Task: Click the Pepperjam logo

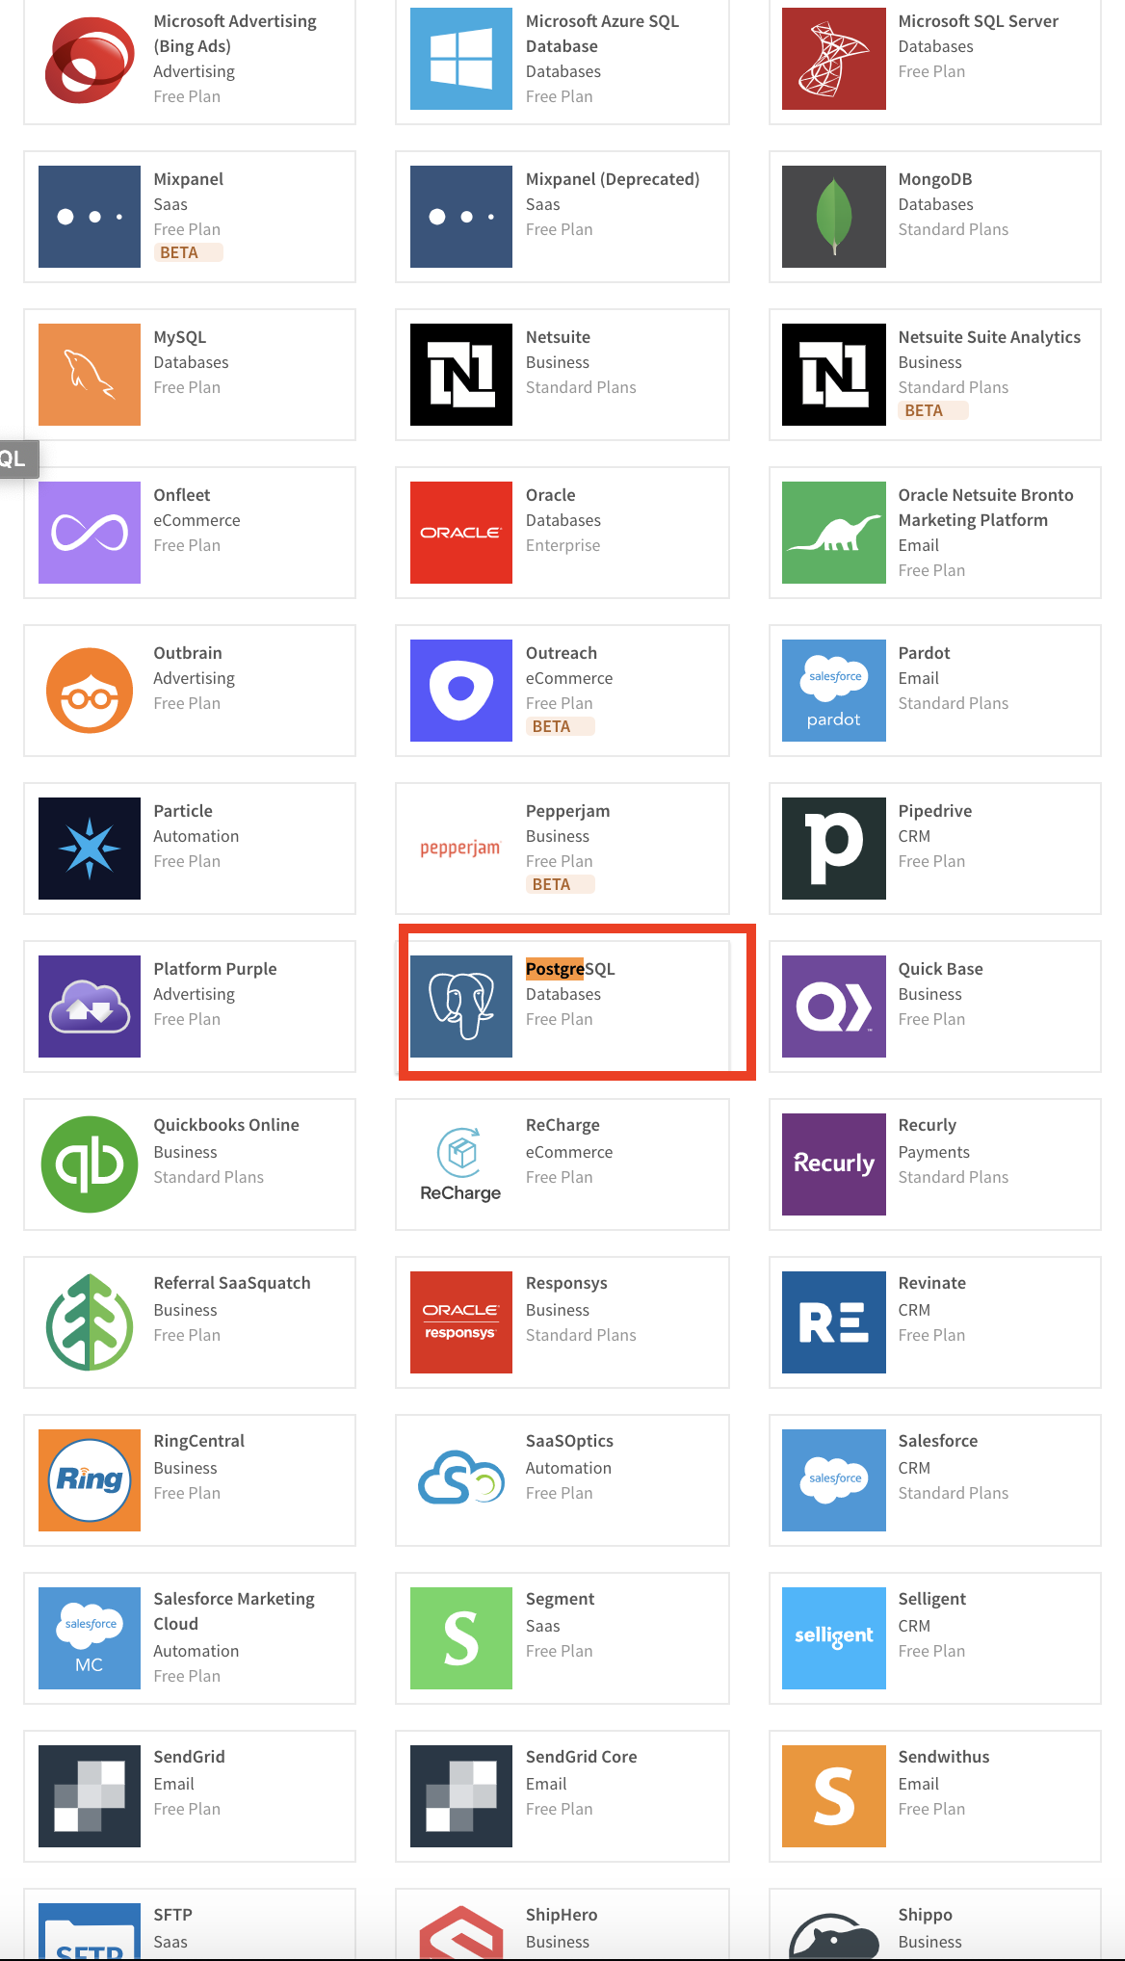Action: 461,849
